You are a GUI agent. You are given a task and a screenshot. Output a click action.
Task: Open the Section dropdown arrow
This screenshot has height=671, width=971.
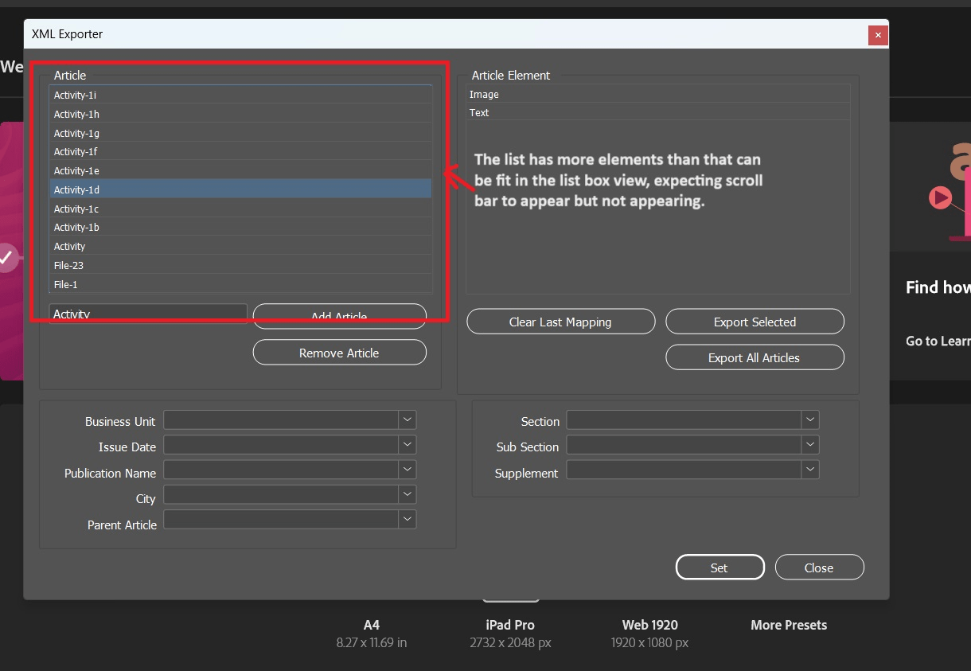click(810, 419)
